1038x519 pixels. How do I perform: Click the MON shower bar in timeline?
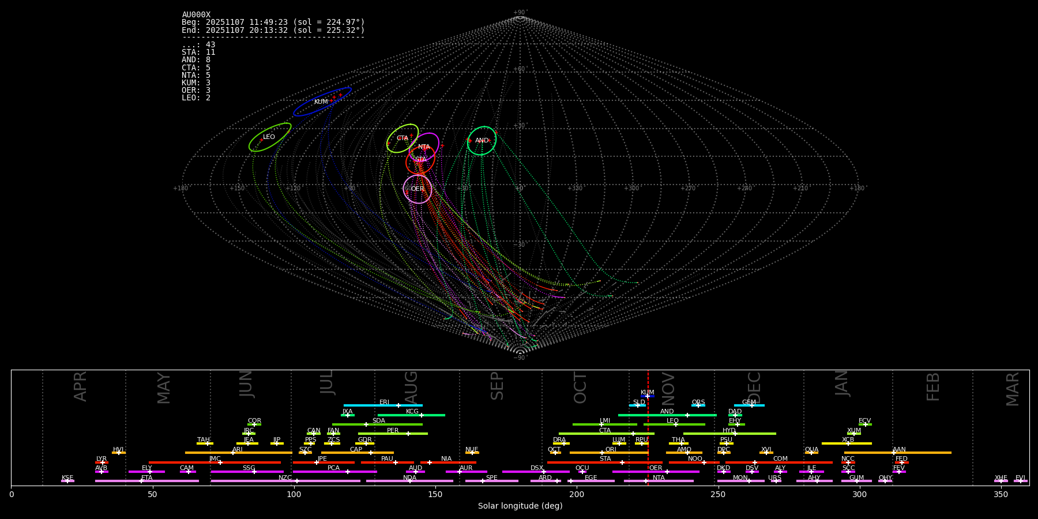coord(741,481)
